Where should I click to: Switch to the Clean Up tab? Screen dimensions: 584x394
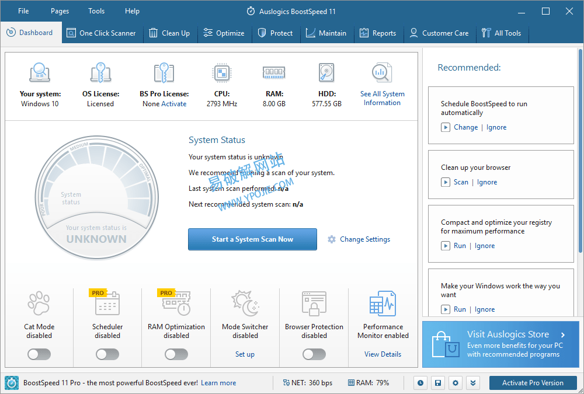tap(170, 33)
